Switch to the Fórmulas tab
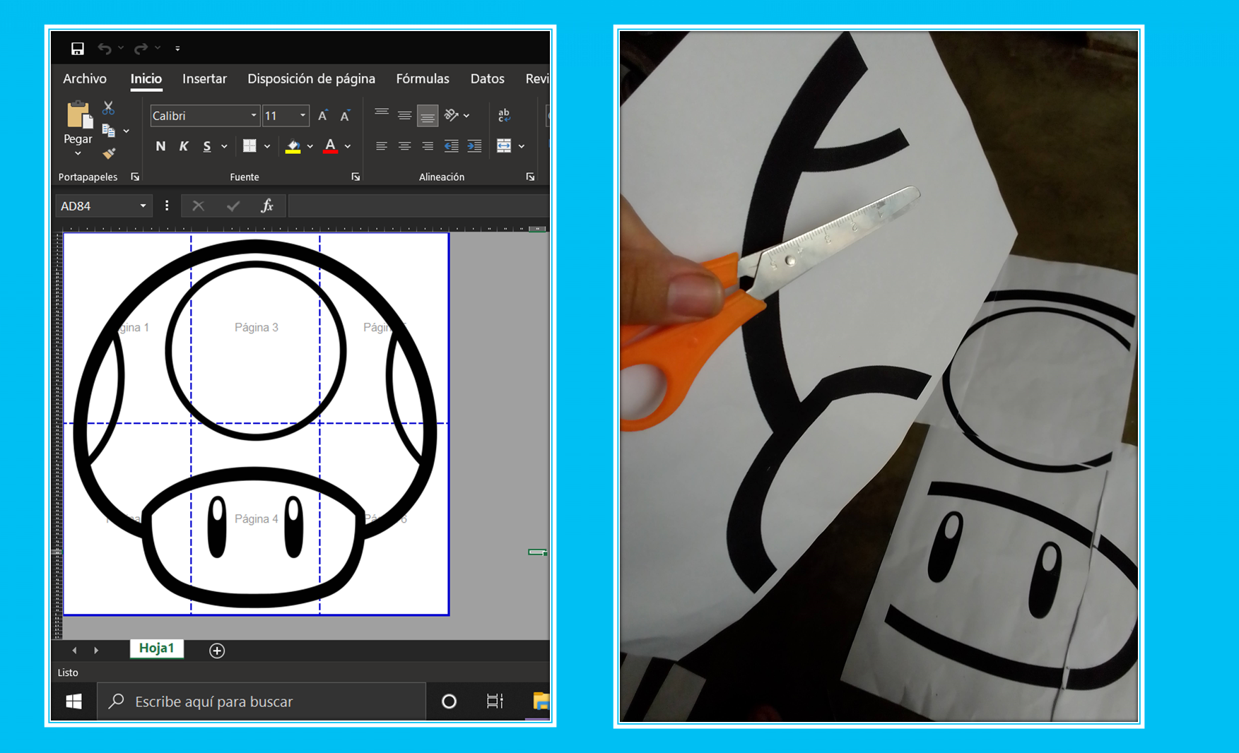The image size is (1239, 753). 423,78
